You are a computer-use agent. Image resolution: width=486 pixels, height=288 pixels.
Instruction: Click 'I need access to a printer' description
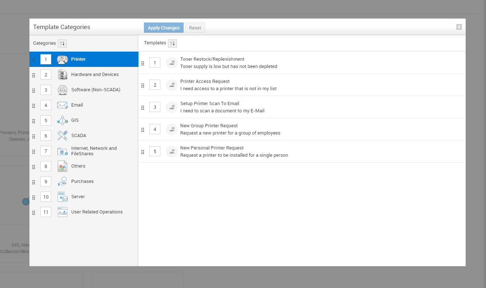tap(228, 89)
